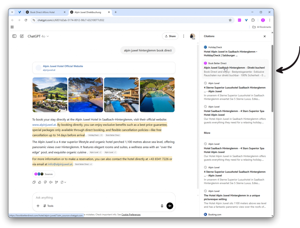Image resolution: width=300 pixels, height=228 pixels.
Task: Open the ChatGPT 4o model dropdown
Action: (38, 36)
